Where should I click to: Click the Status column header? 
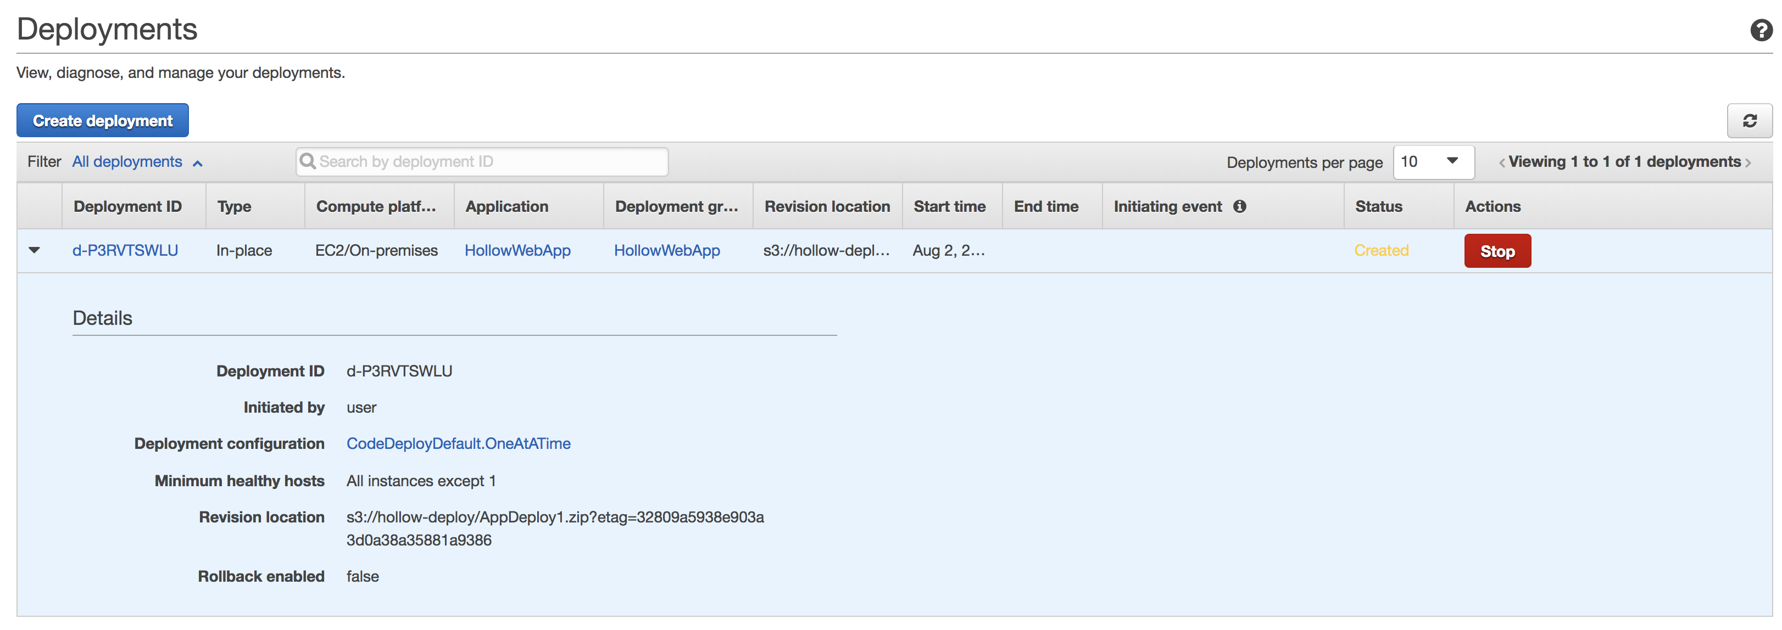[1378, 206]
